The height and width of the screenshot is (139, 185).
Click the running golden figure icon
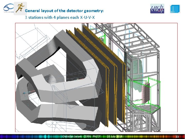click(x=20, y=8)
